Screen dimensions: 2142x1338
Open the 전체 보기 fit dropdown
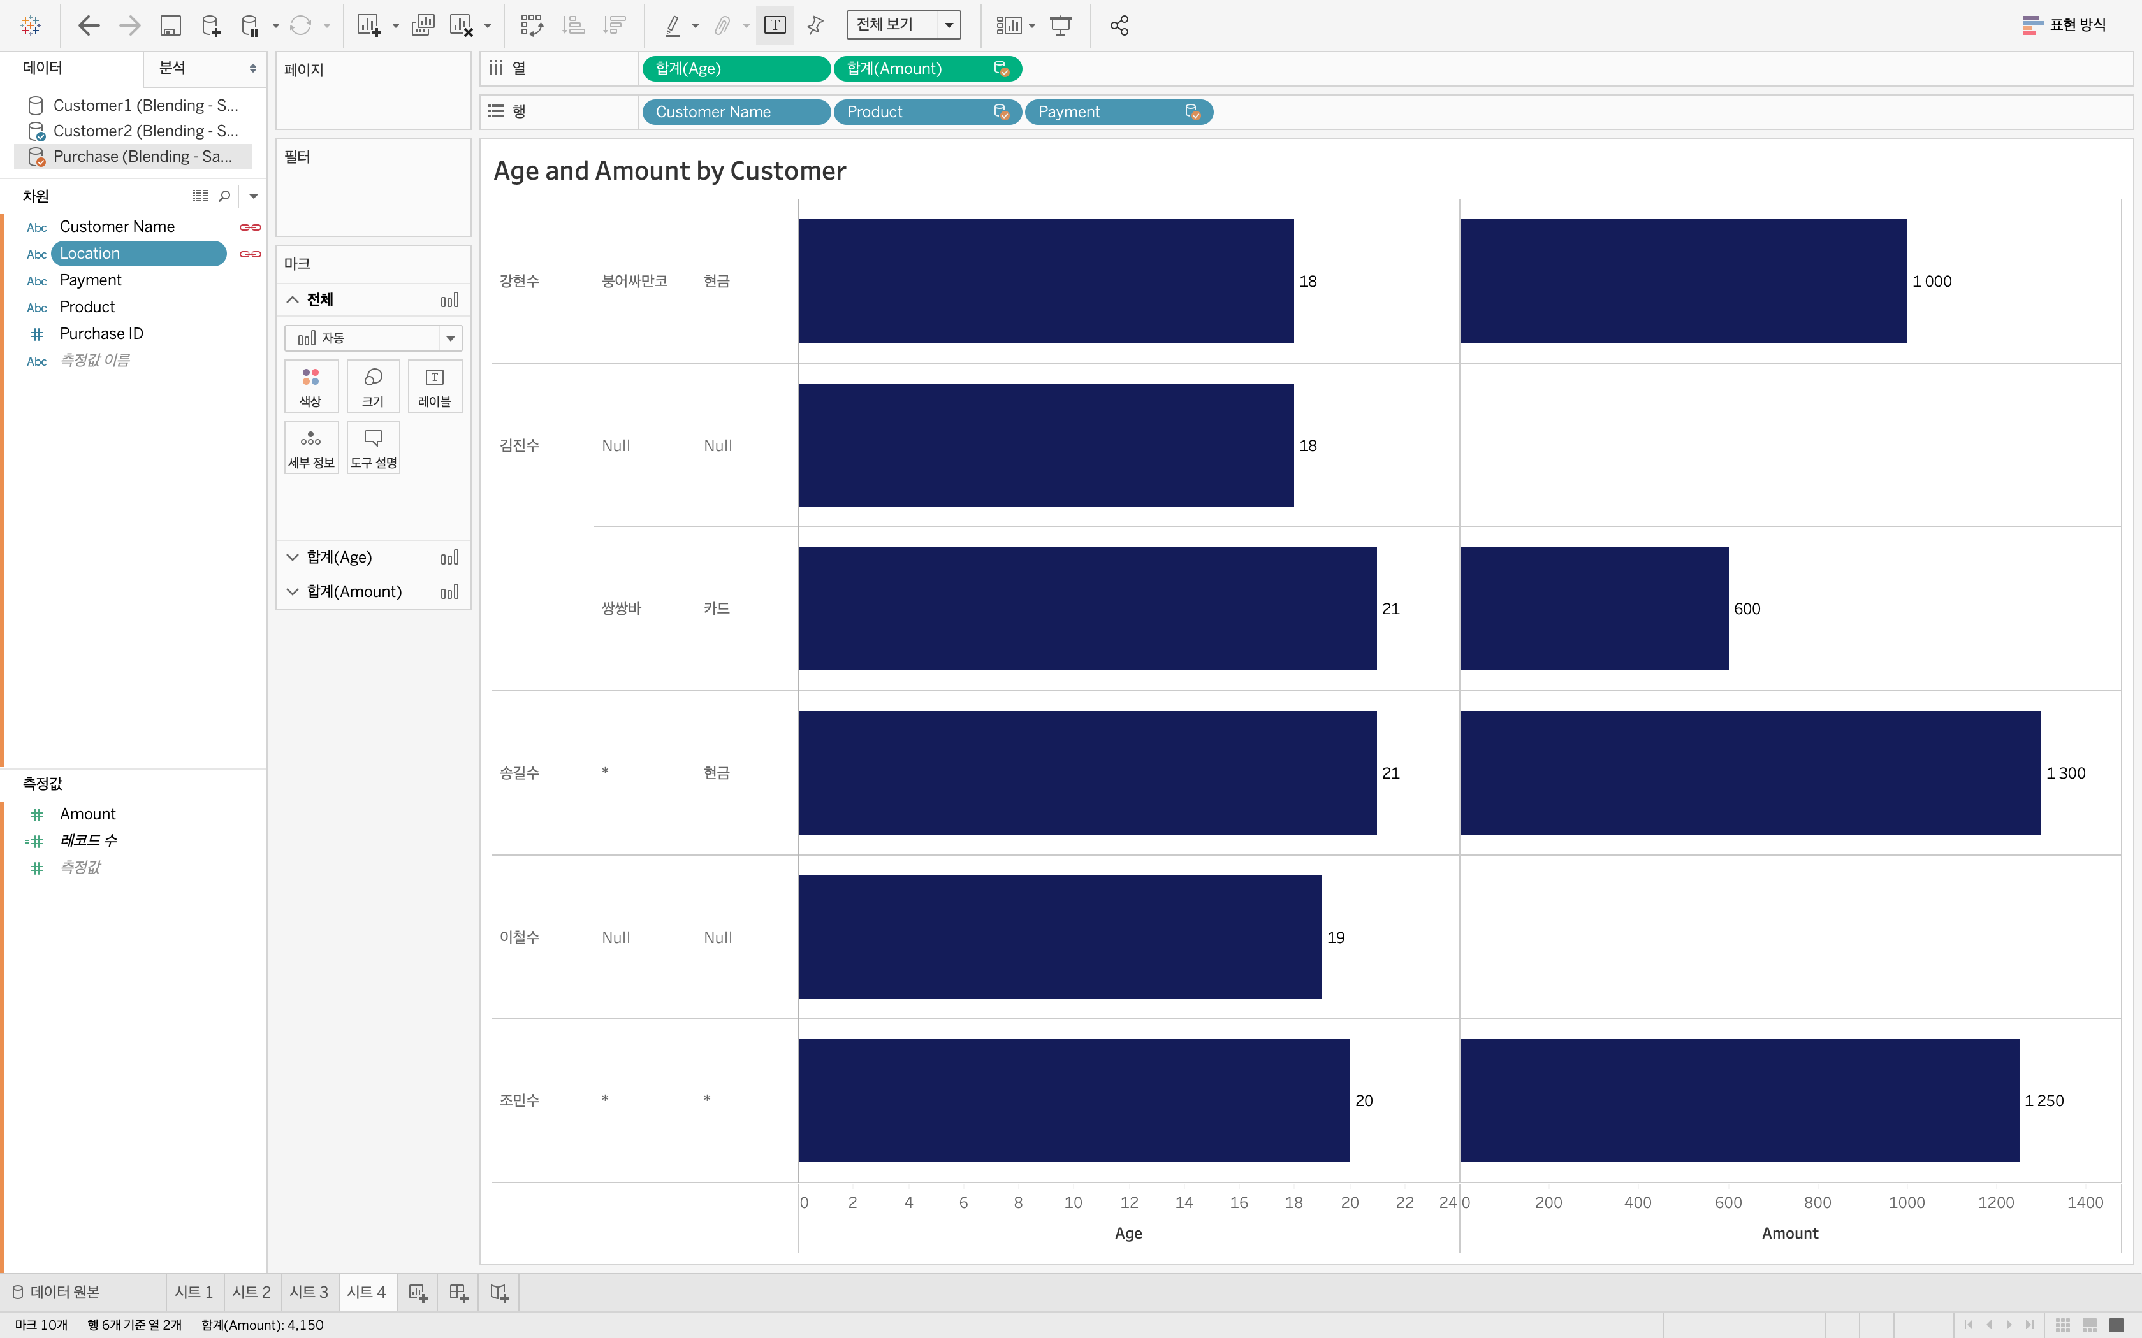(x=948, y=25)
